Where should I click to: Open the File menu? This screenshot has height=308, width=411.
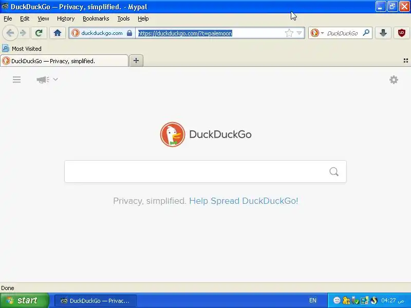(8, 18)
